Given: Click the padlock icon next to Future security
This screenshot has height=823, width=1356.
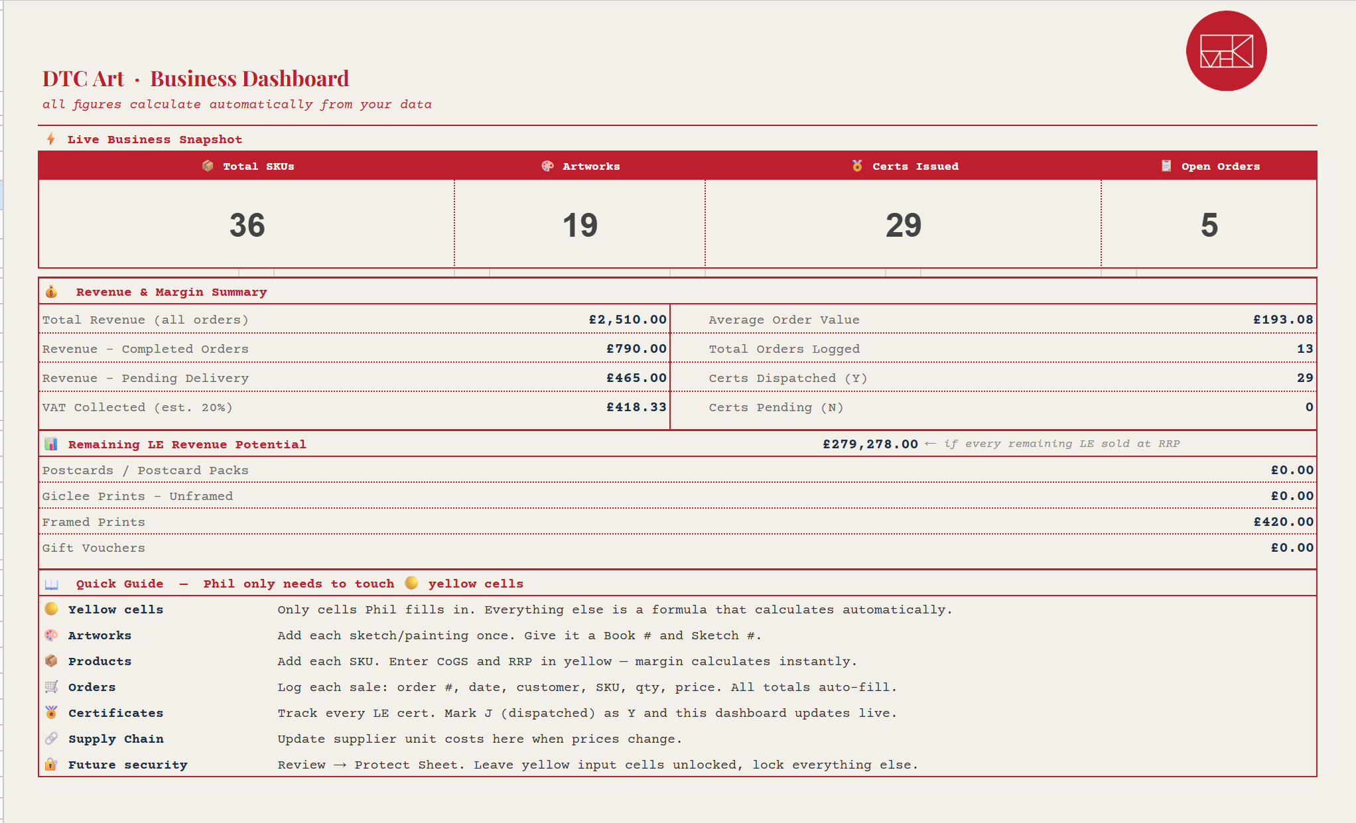Looking at the screenshot, I should click(52, 764).
